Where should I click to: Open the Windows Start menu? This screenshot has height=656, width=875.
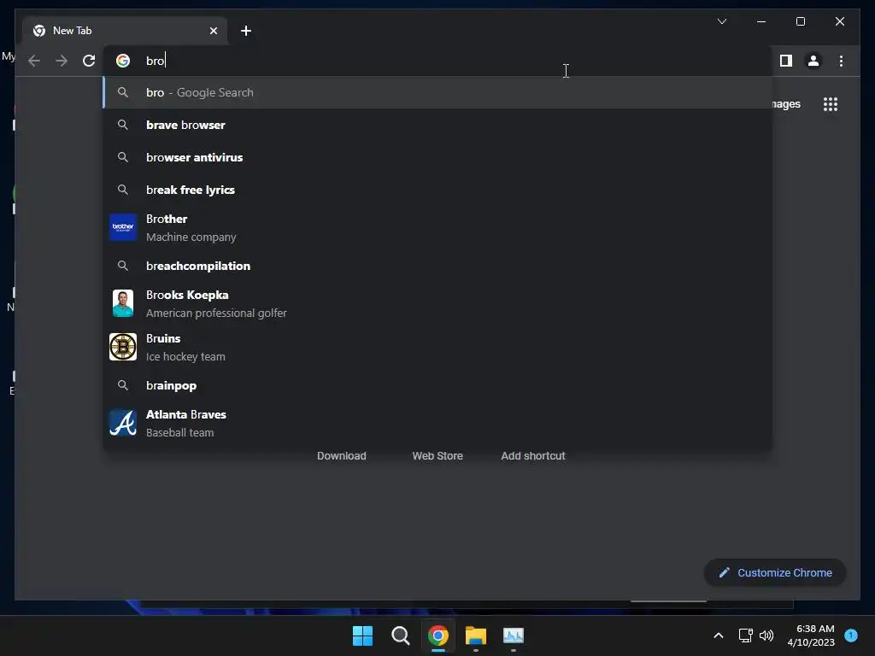362,635
